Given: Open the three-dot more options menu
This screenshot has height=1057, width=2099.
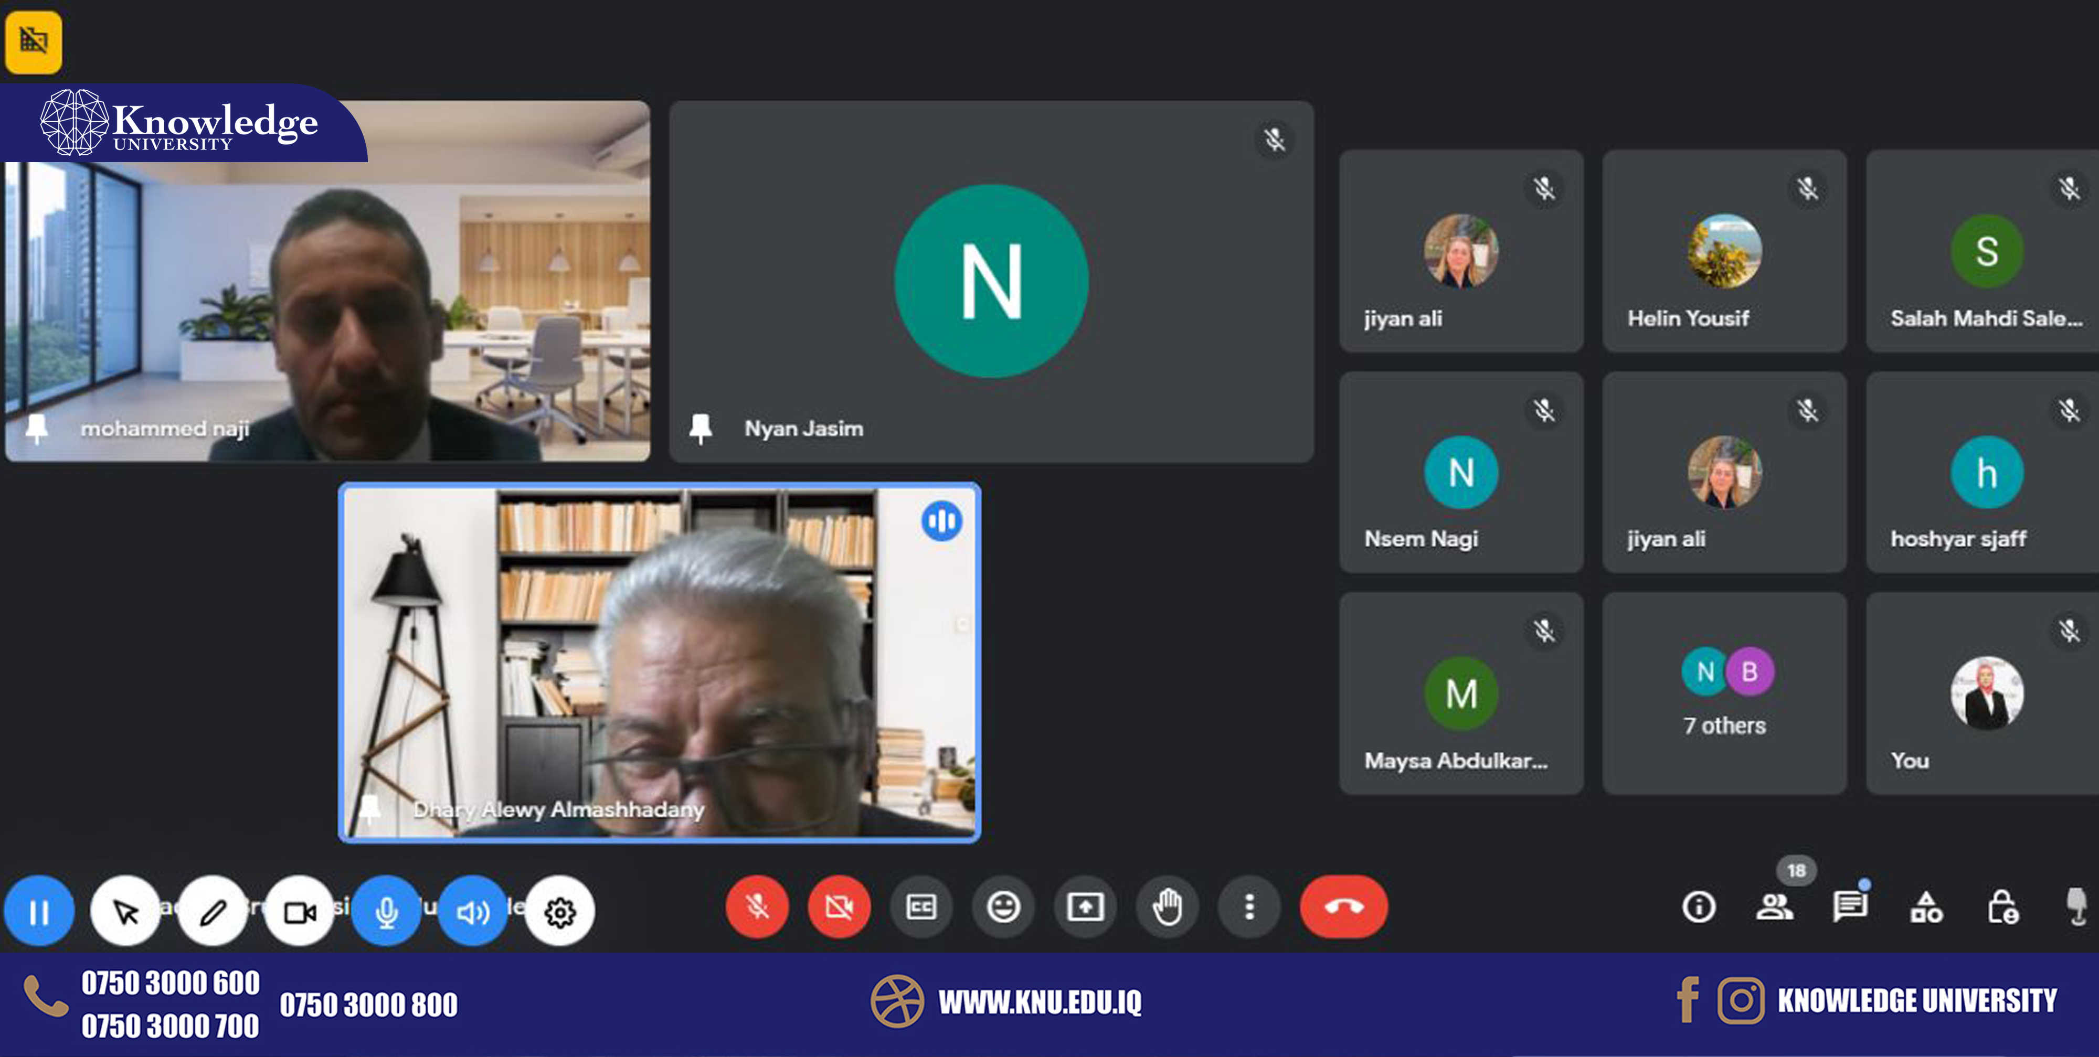Looking at the screenshot, I should pyautogui.click(x=1249, y=906).
